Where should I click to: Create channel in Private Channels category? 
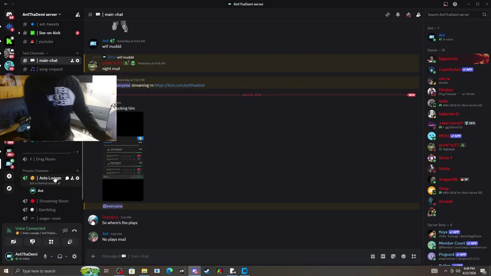[77, 171]
